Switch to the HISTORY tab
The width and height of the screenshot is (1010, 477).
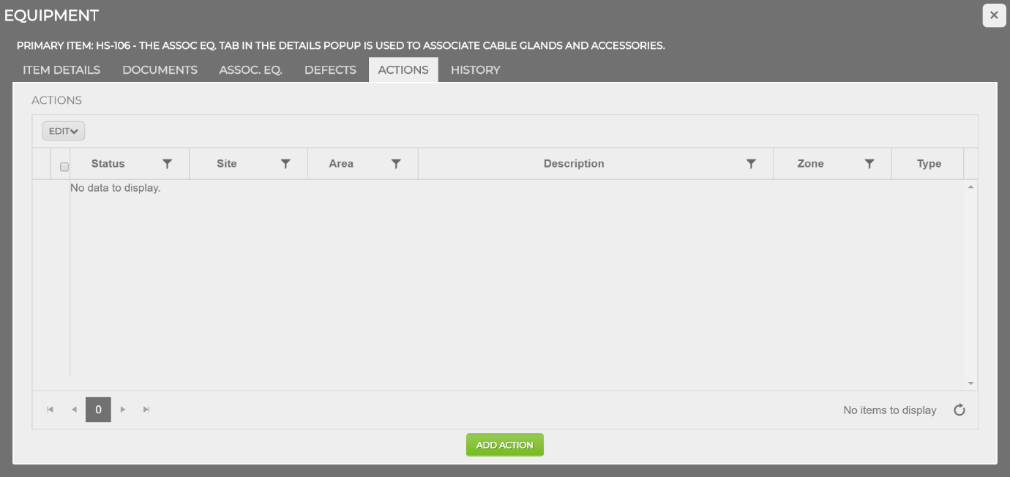475,70
